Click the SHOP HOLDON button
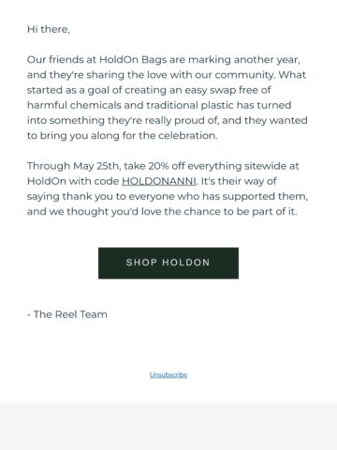The image size is (337, 450). [x=168, y=263]
